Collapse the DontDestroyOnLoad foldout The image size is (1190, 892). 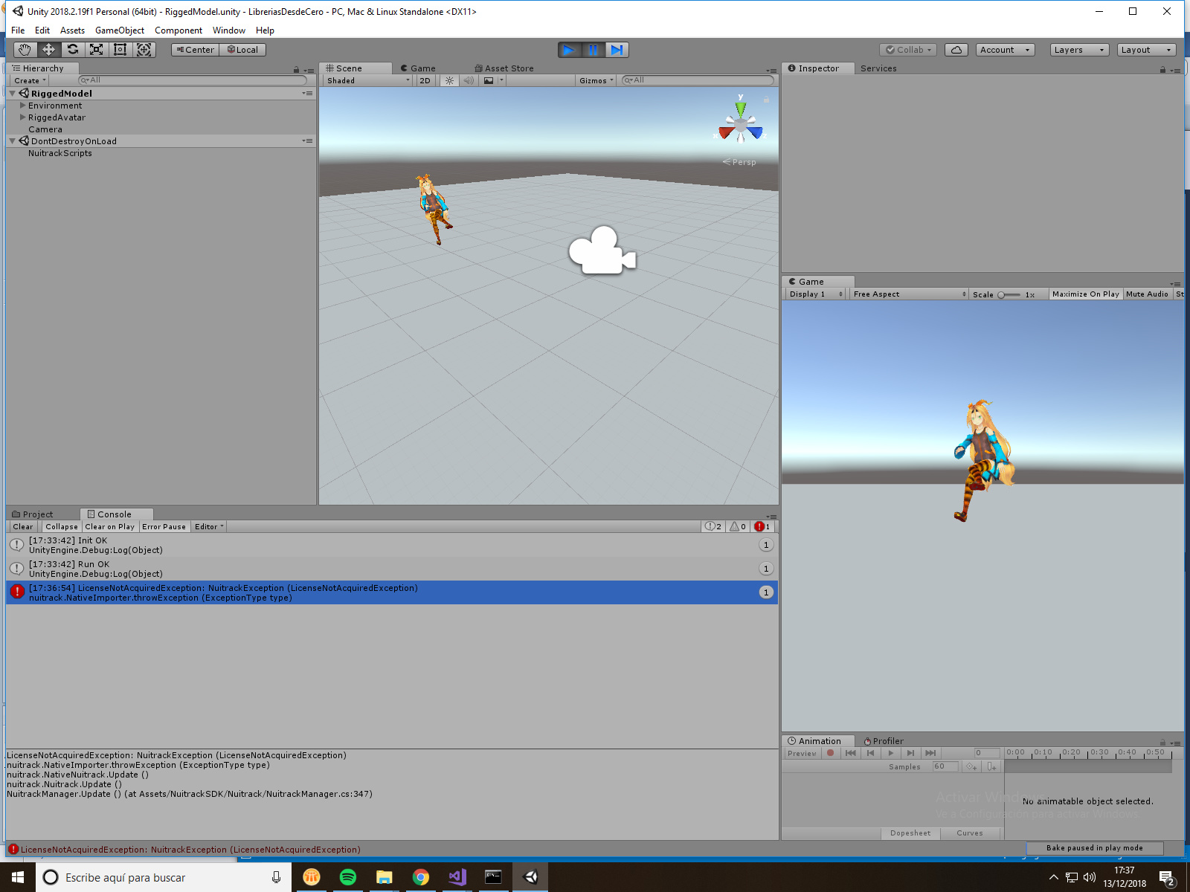[x=13, y=141]
